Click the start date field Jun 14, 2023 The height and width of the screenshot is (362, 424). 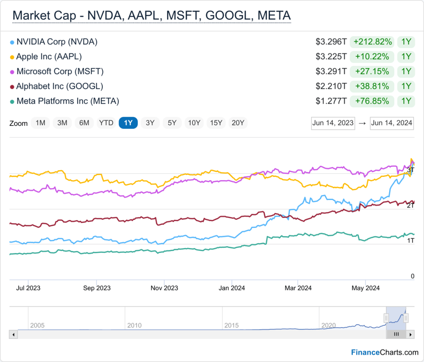tap(333, 123)
